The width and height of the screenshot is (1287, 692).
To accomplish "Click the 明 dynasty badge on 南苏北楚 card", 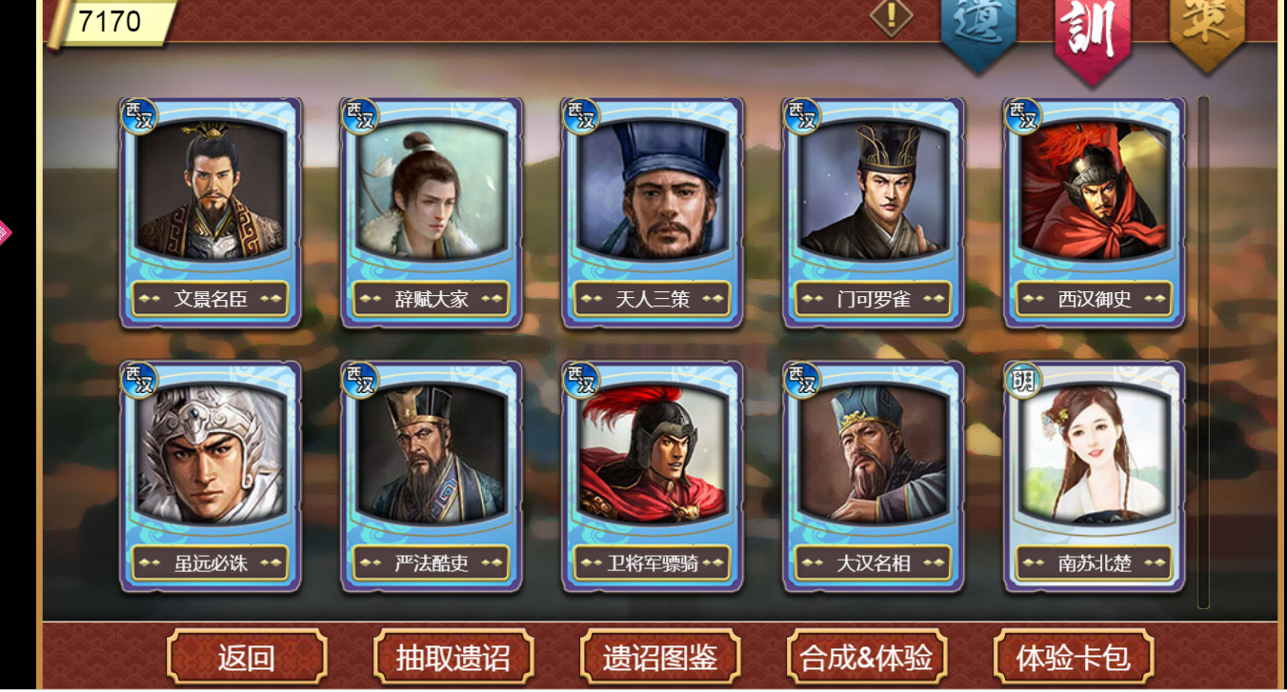I will click(1023, 380).
